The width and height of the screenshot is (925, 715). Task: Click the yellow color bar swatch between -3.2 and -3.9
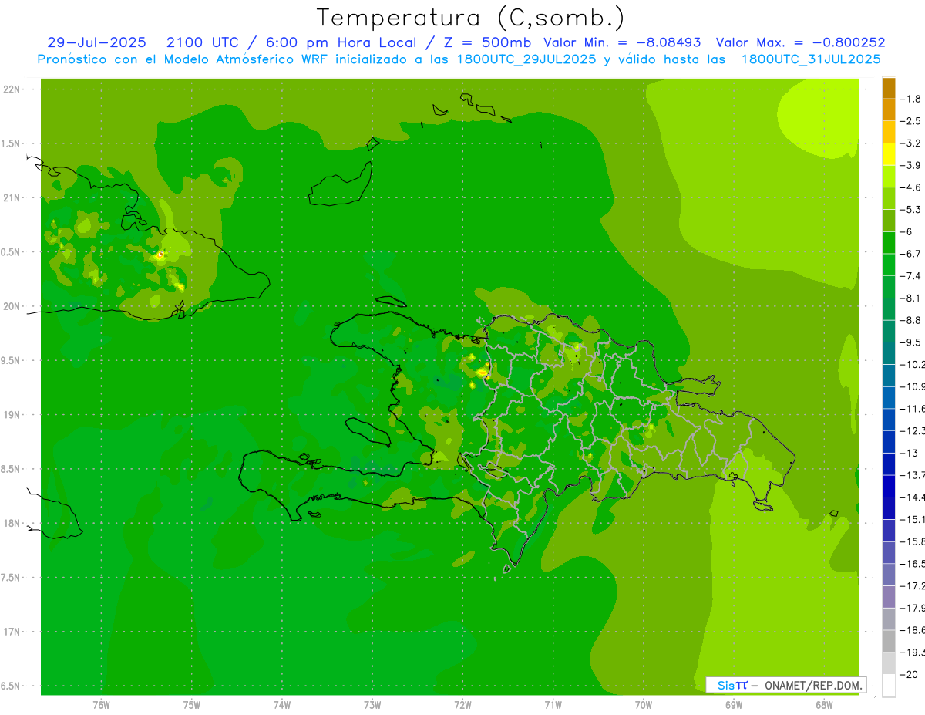coord(889,154)
